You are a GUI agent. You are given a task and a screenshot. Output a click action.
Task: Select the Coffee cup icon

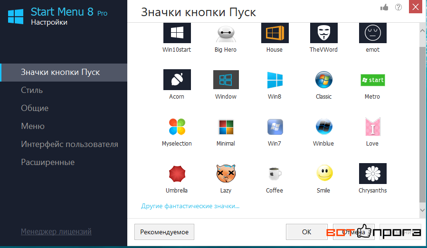275,174
